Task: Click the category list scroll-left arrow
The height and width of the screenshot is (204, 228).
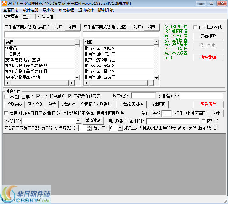Action: point(7,83)
